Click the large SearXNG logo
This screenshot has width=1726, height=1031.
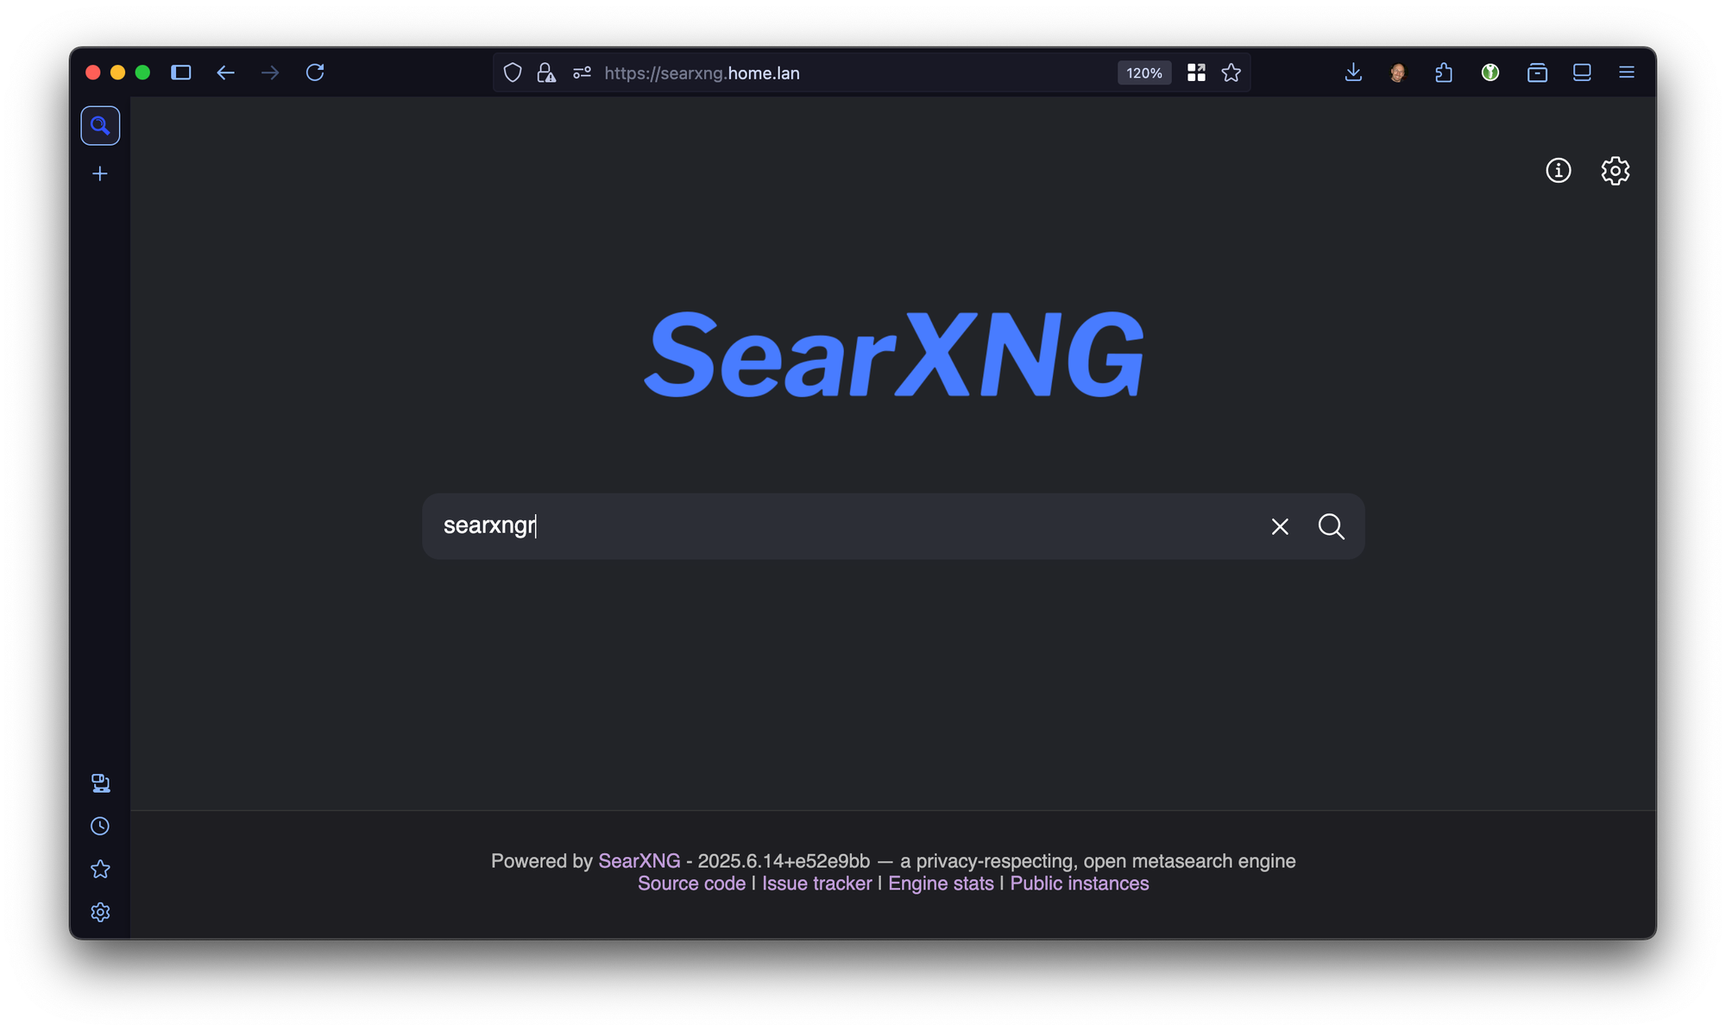click(x=894, y=355)
